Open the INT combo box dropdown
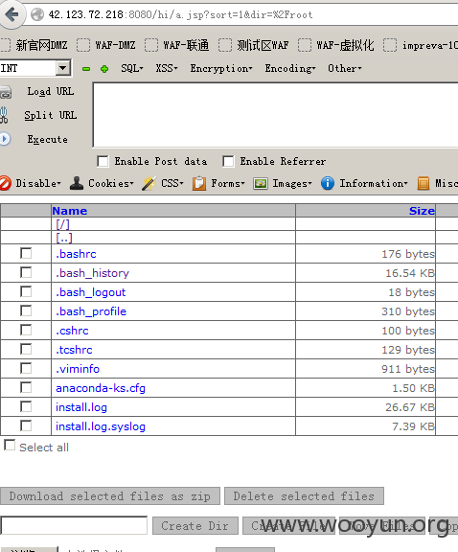This screenshot has width=458, height=552. click(63, 68)
